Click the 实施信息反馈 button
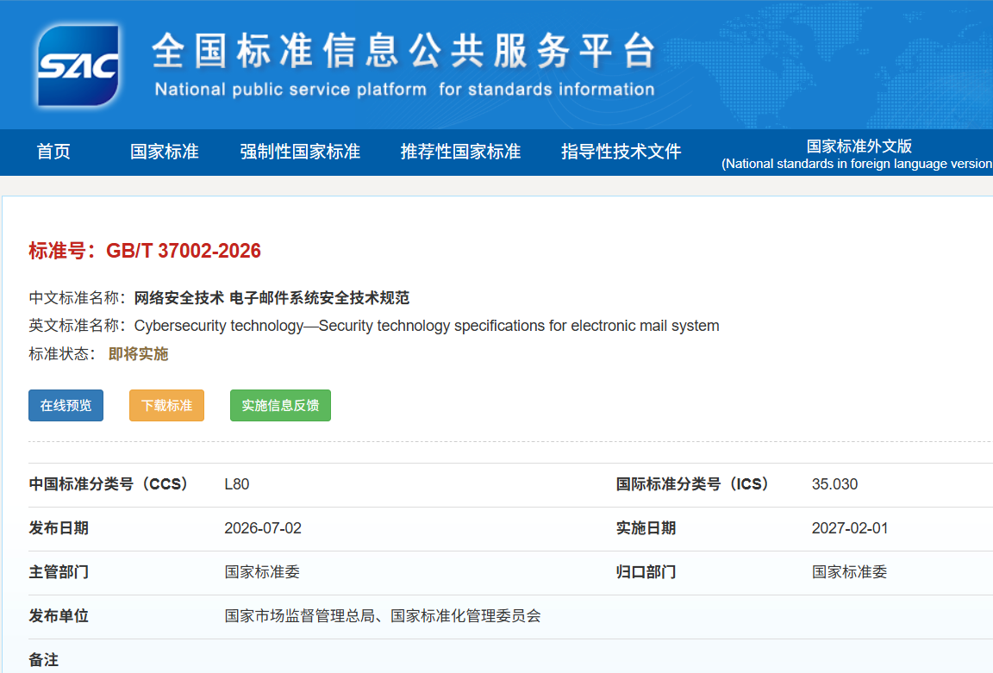Viewport: 993px width, 673px height. tap(280, 405)
